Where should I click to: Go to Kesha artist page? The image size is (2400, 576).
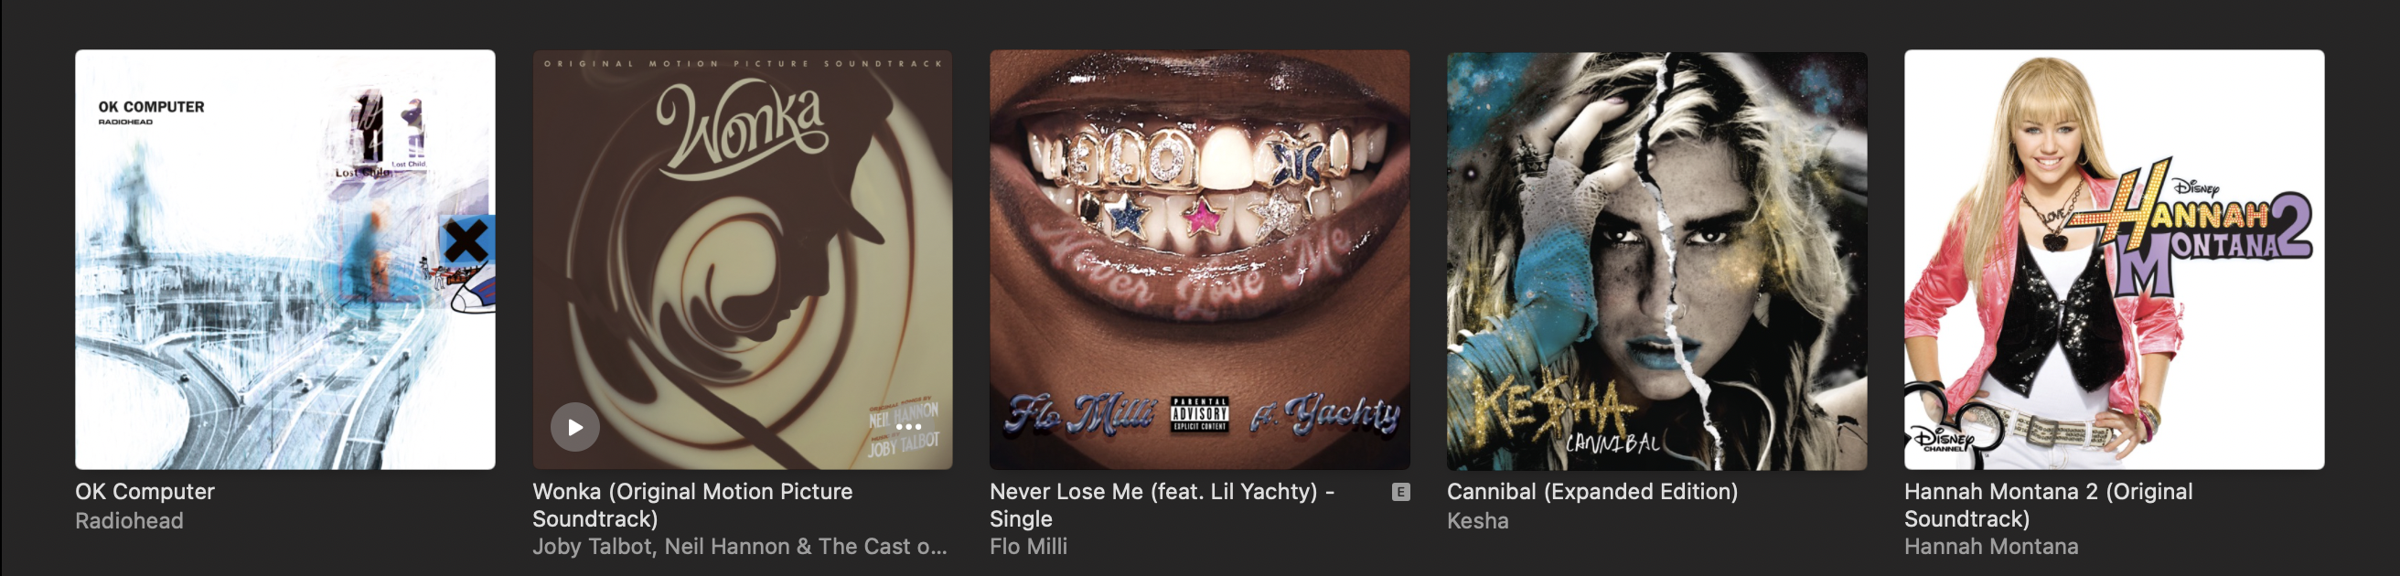(1478, 521)
